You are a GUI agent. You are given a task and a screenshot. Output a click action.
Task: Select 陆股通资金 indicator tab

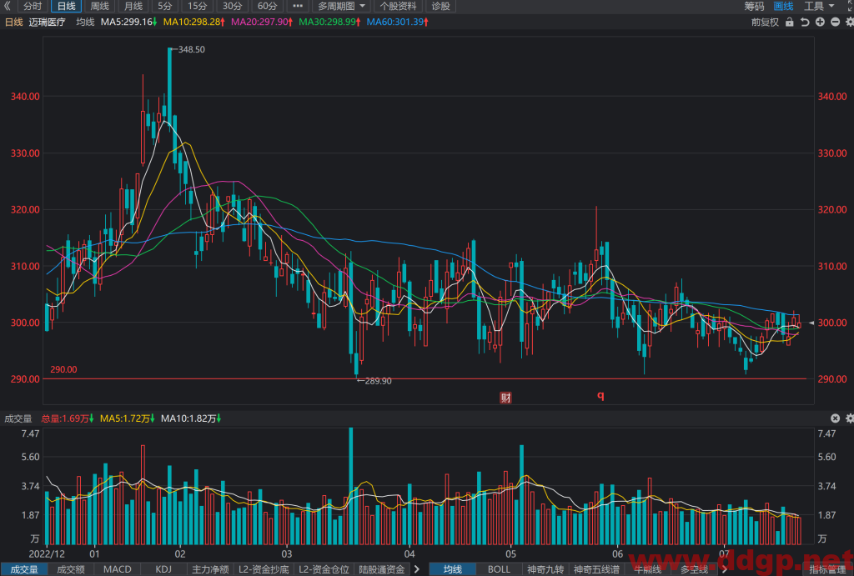[381, 569]
